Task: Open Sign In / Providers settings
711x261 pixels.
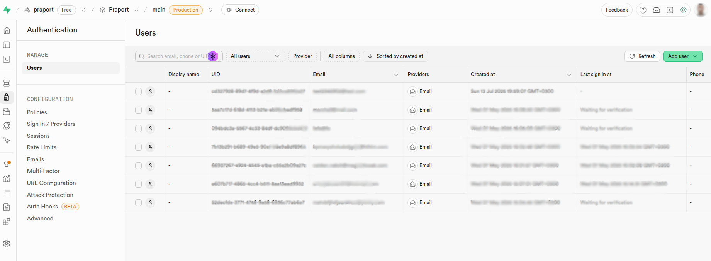Action: (x=51, y=124)
